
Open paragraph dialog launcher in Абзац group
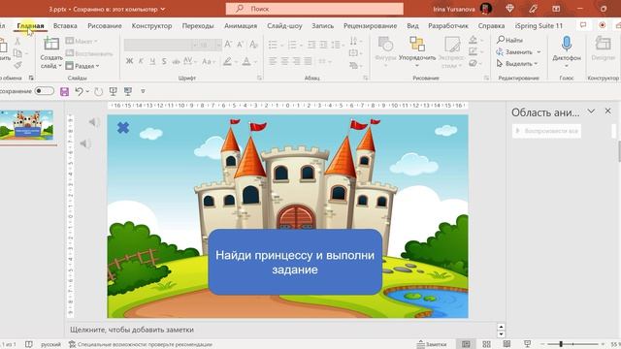(365, 78)
